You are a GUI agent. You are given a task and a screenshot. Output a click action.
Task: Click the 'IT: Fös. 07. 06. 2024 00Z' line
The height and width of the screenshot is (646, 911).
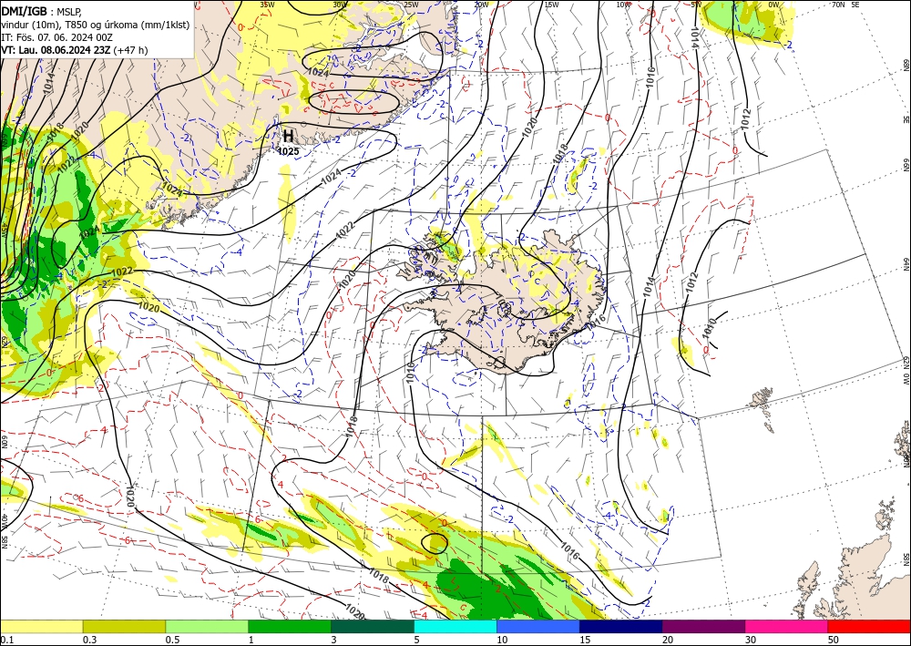click(56, 37)
